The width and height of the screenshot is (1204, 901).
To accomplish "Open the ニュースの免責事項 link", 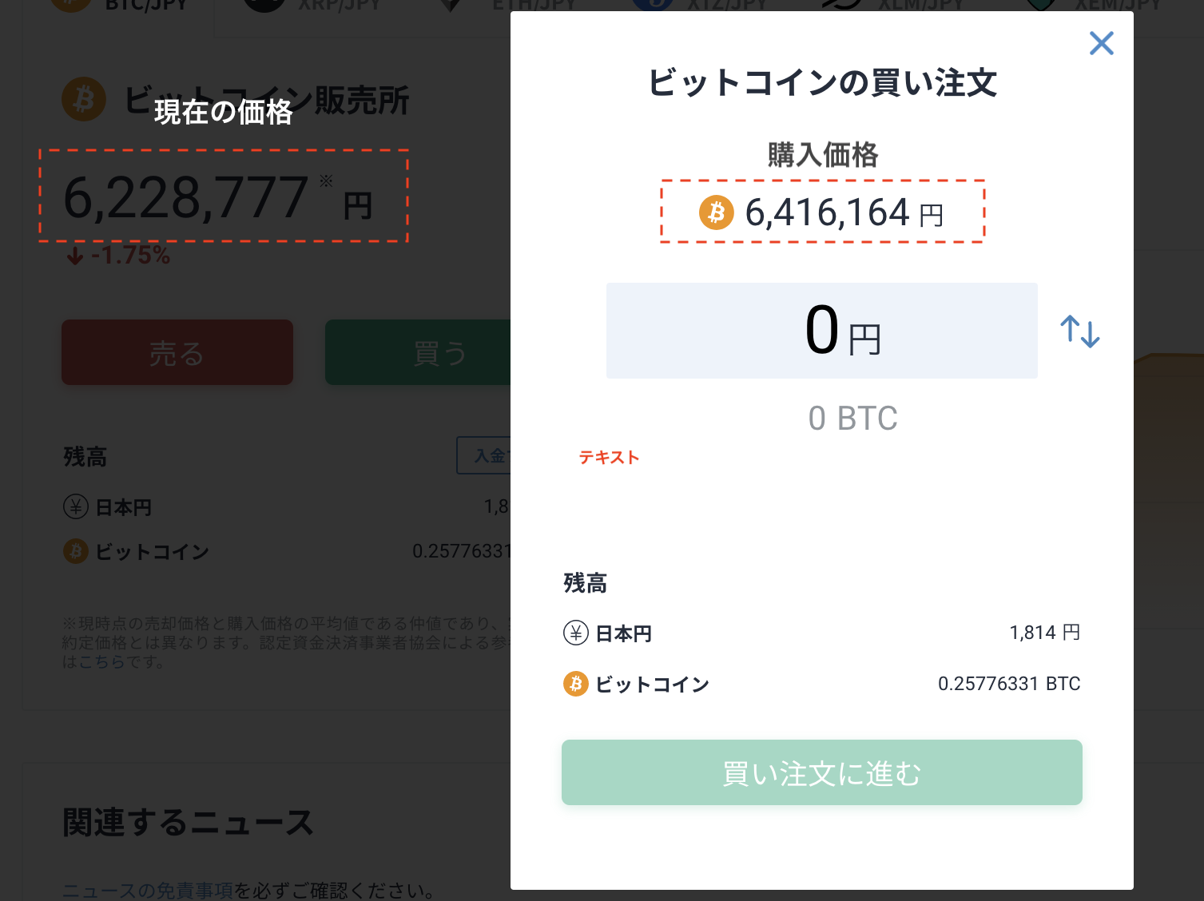I will coord(148,891).
